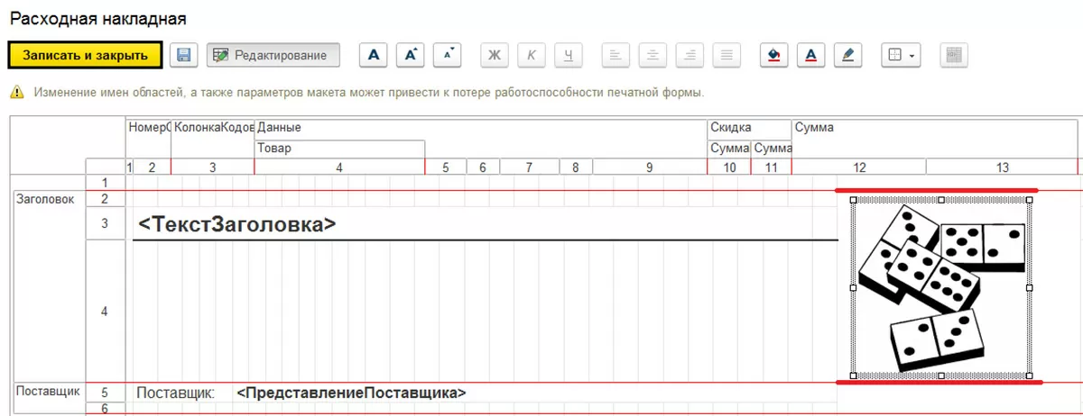Select column header 13
The image size is (1083, 416).
point(1002,167)
